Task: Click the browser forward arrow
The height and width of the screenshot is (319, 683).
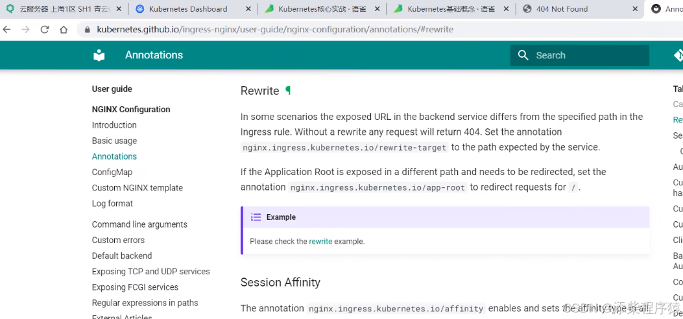Action: tap(25, 30)
